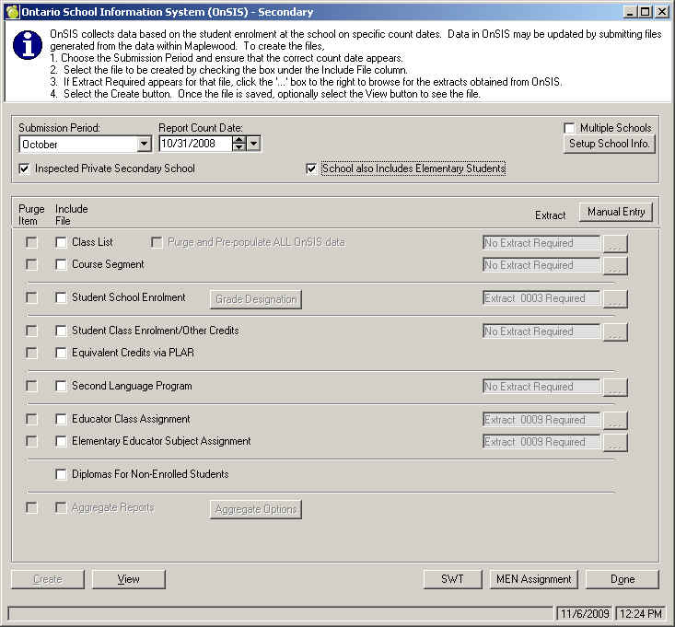Viewport: 675px width, 627px height.
Task: Open Manual Entry
Action: pyautogui.click(x=616, y=212)
